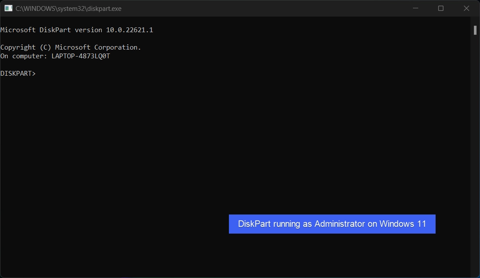
Task: Click the DISKPART> prompt line
Action: 18,74
